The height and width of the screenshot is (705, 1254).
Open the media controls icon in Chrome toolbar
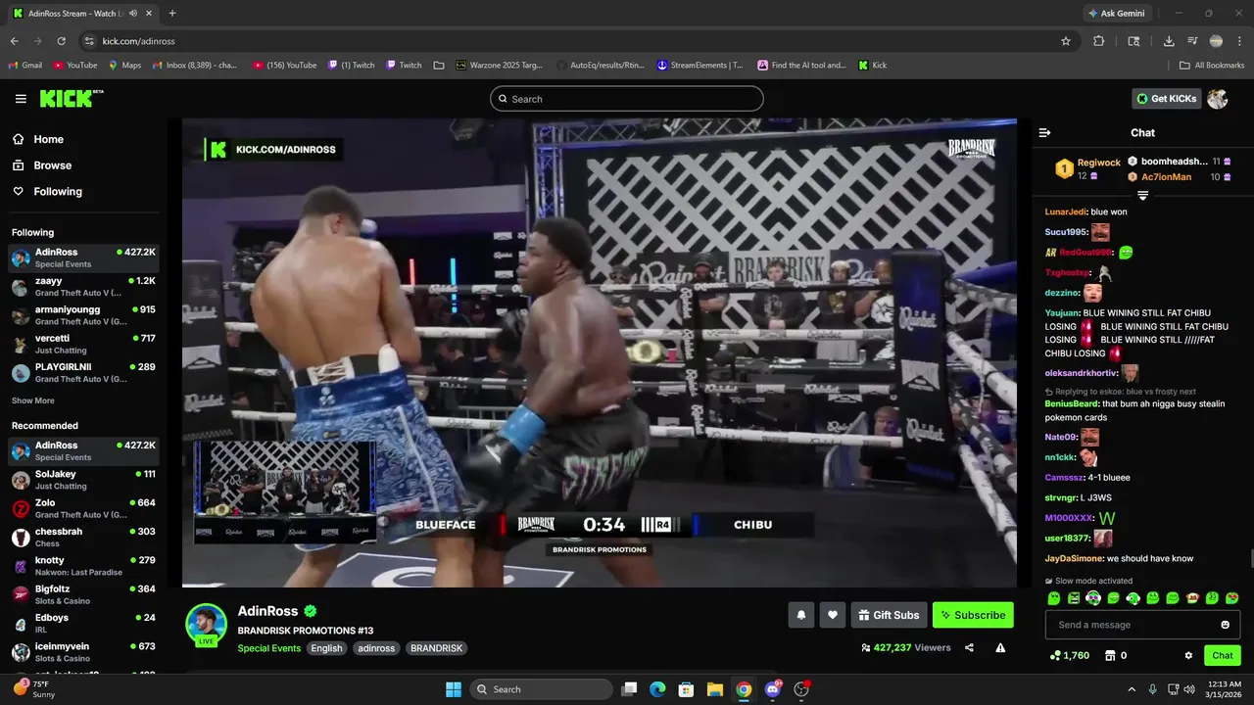pos(1193,41)
